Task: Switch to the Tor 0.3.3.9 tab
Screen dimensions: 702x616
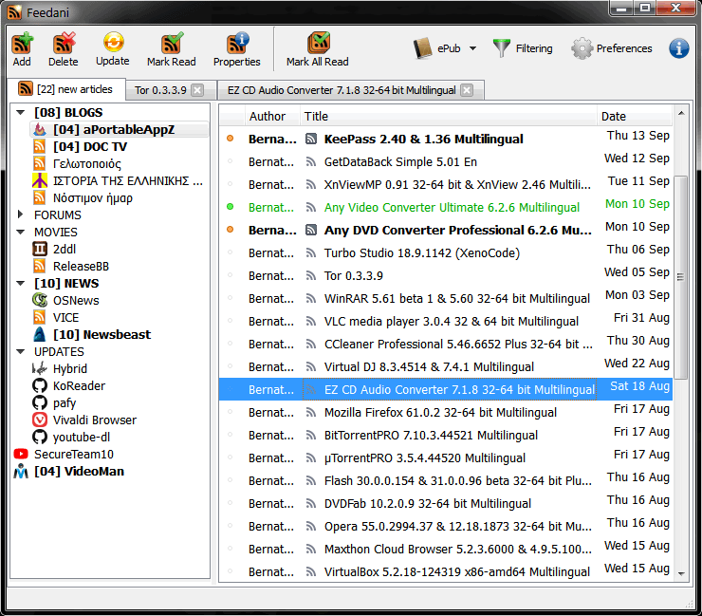Action: 158,90
